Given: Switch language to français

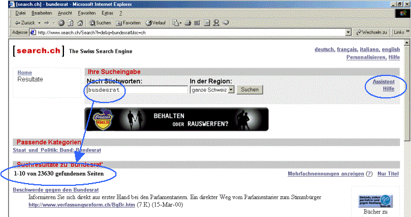Looking at the screenshot, I should tap(348, 50).
